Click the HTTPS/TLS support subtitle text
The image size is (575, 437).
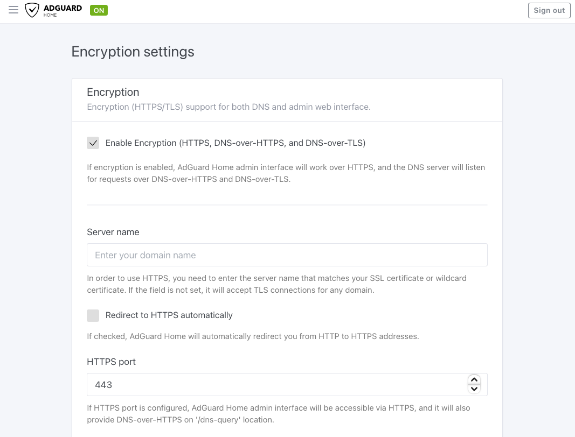click(x=228, y=107)
